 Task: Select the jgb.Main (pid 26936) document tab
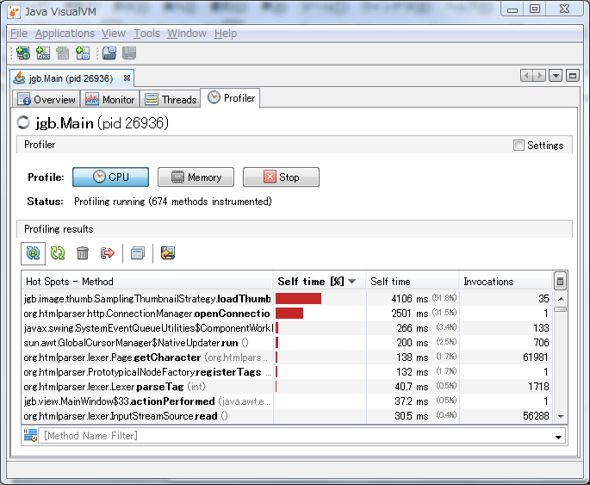(71, 78)
